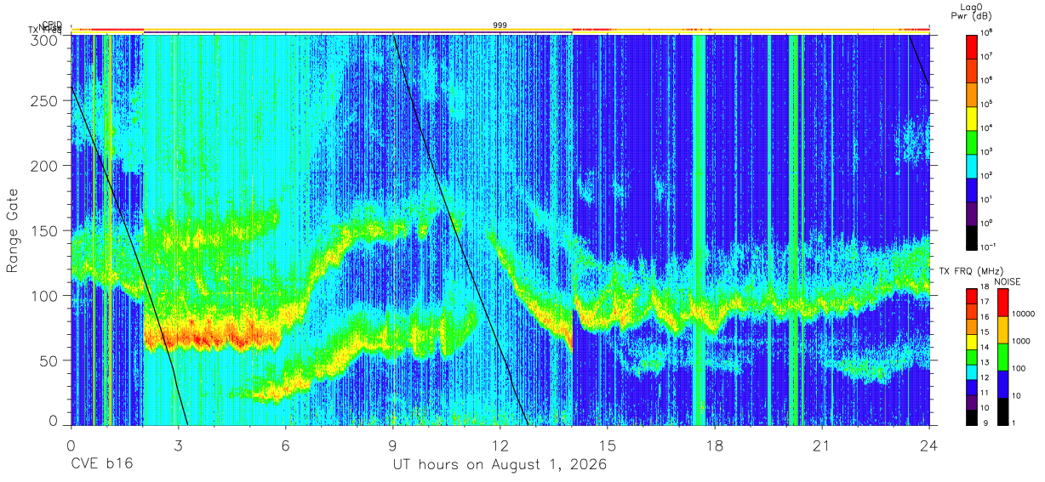Click the 'NOISE' heading above the noise colorbar
The height and width of the screenshot is (482, 1045).
pyautogui.click(x=1009, y=281)
